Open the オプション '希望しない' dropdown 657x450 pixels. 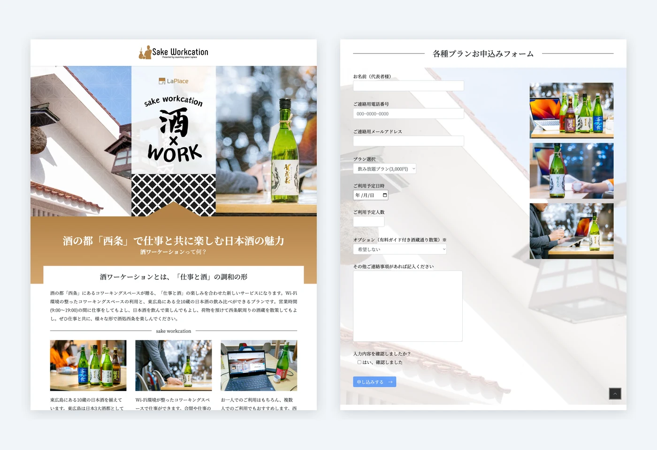[x=400, y=249]
